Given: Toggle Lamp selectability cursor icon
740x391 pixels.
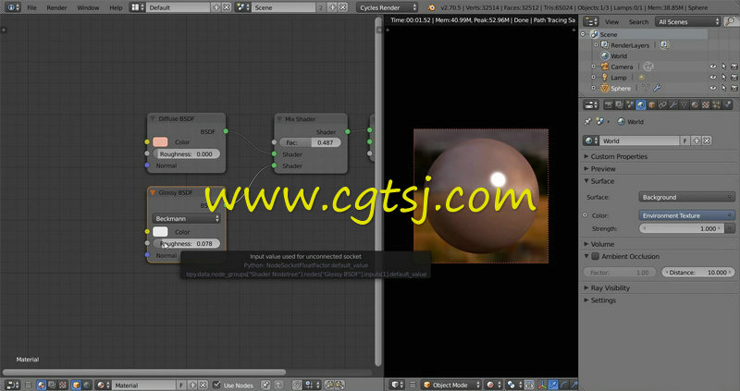Looking at the screenshot, I should [724, 78].
